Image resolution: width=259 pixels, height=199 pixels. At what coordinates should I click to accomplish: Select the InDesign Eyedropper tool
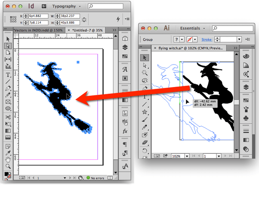click(x=8, y=153)
